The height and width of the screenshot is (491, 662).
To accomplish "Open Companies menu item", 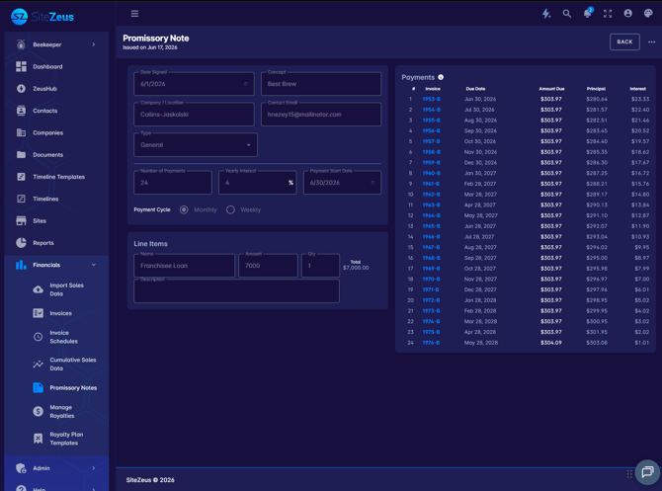I will (48, 133).
